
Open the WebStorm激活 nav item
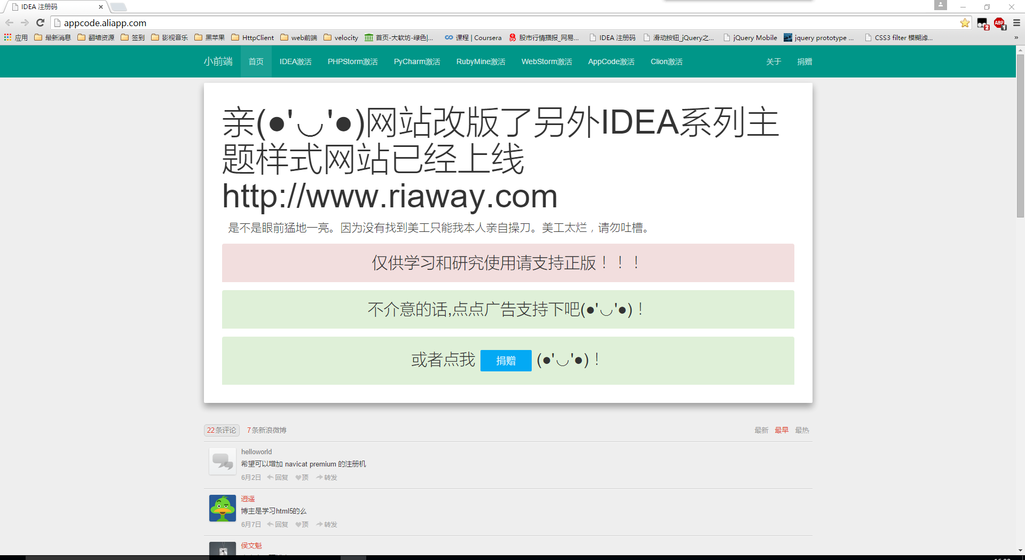click(546, 61)
